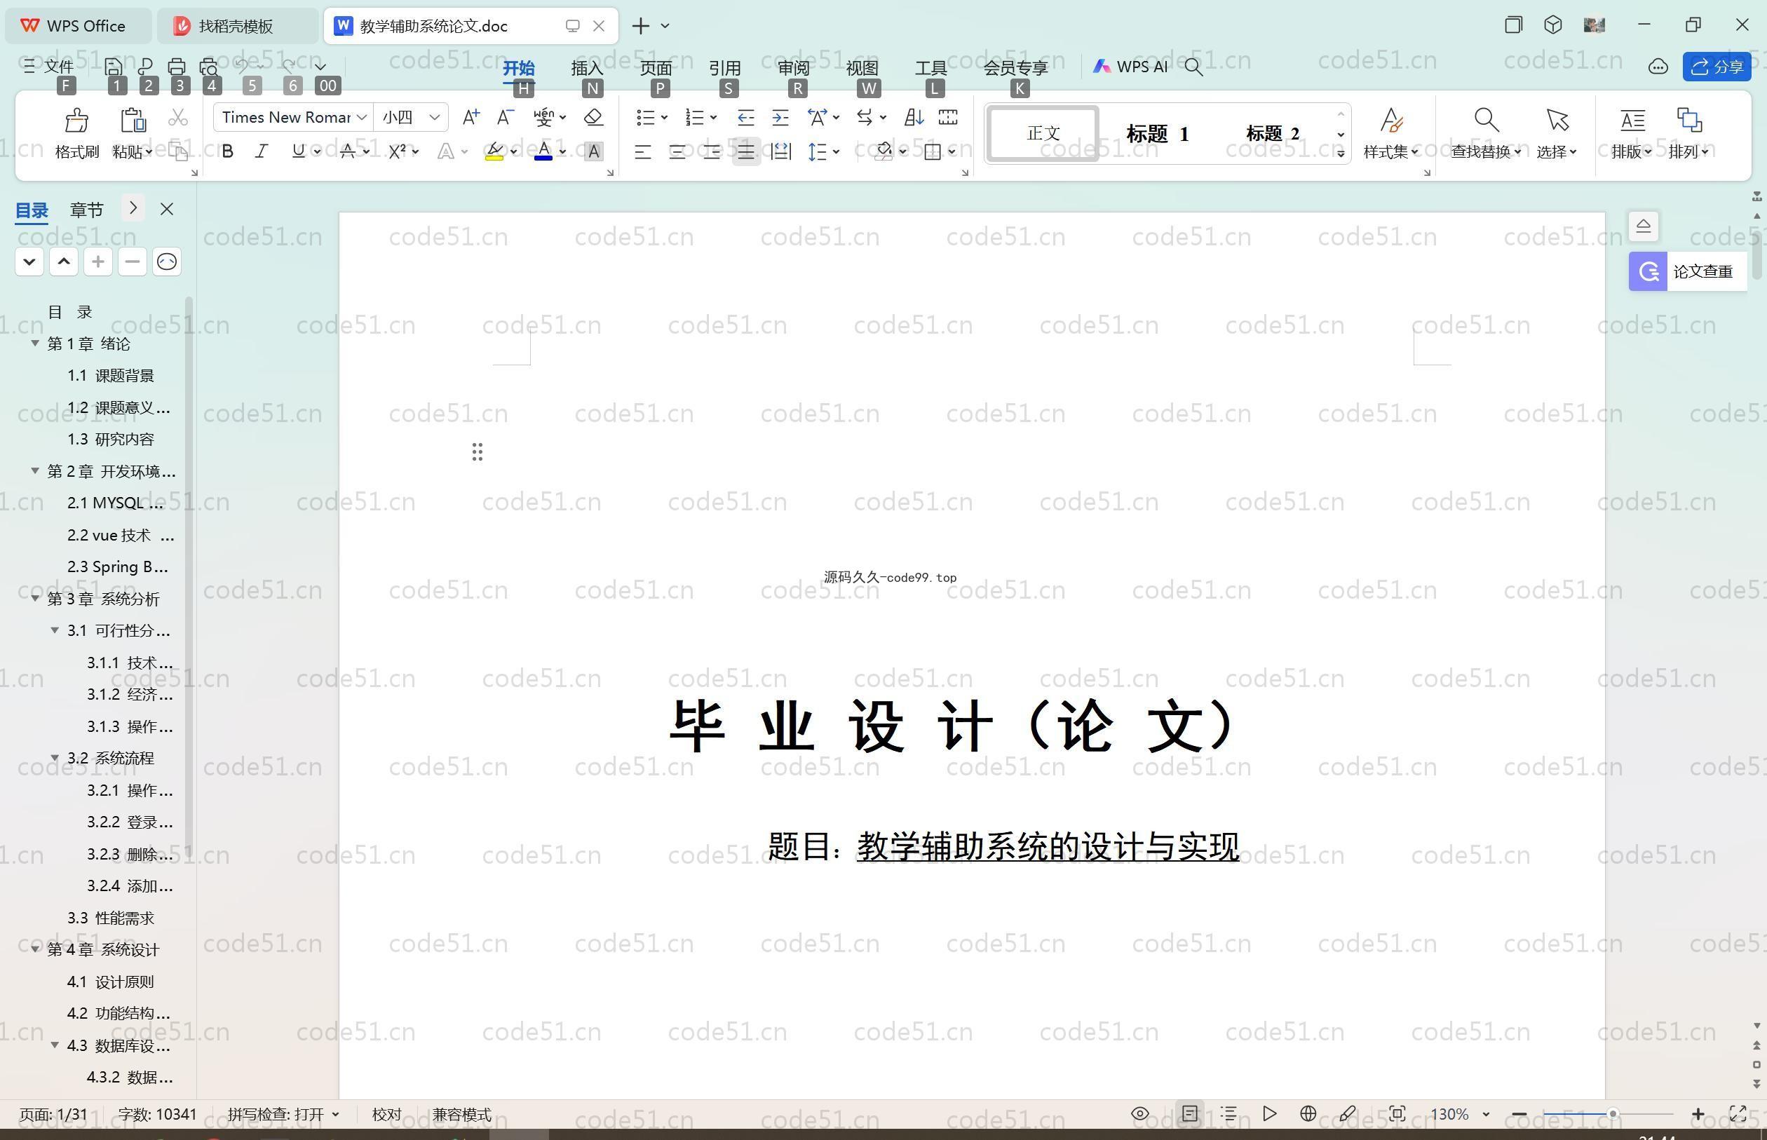
Task: Open the Times New Roman font dropdown
Action: (x=361, y=117)
